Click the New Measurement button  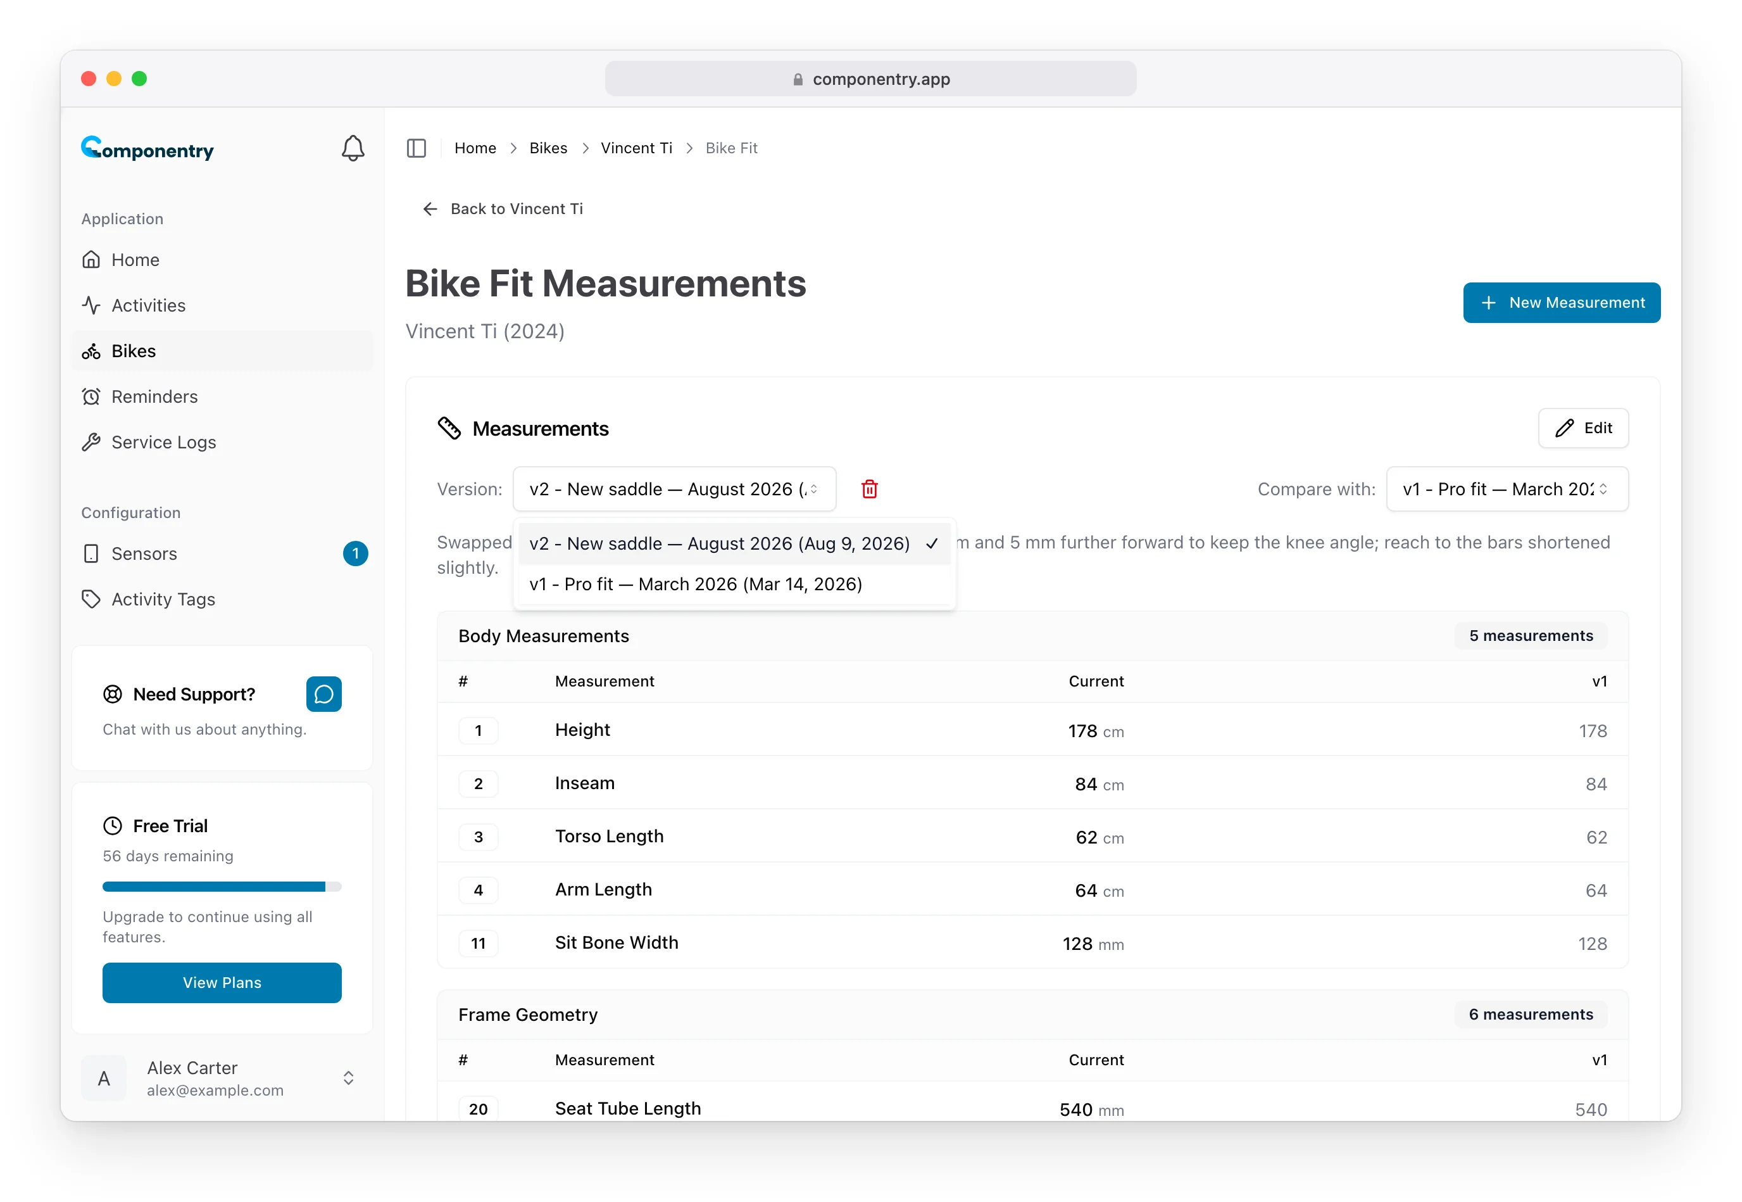point(1562,303)
